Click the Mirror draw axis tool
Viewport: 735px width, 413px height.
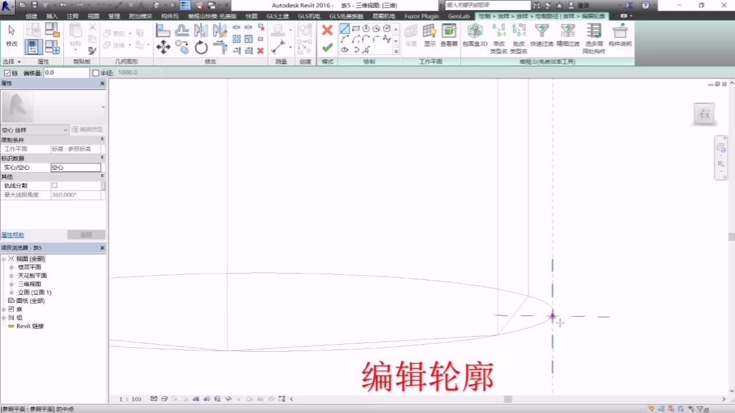[x=220, y=30]
